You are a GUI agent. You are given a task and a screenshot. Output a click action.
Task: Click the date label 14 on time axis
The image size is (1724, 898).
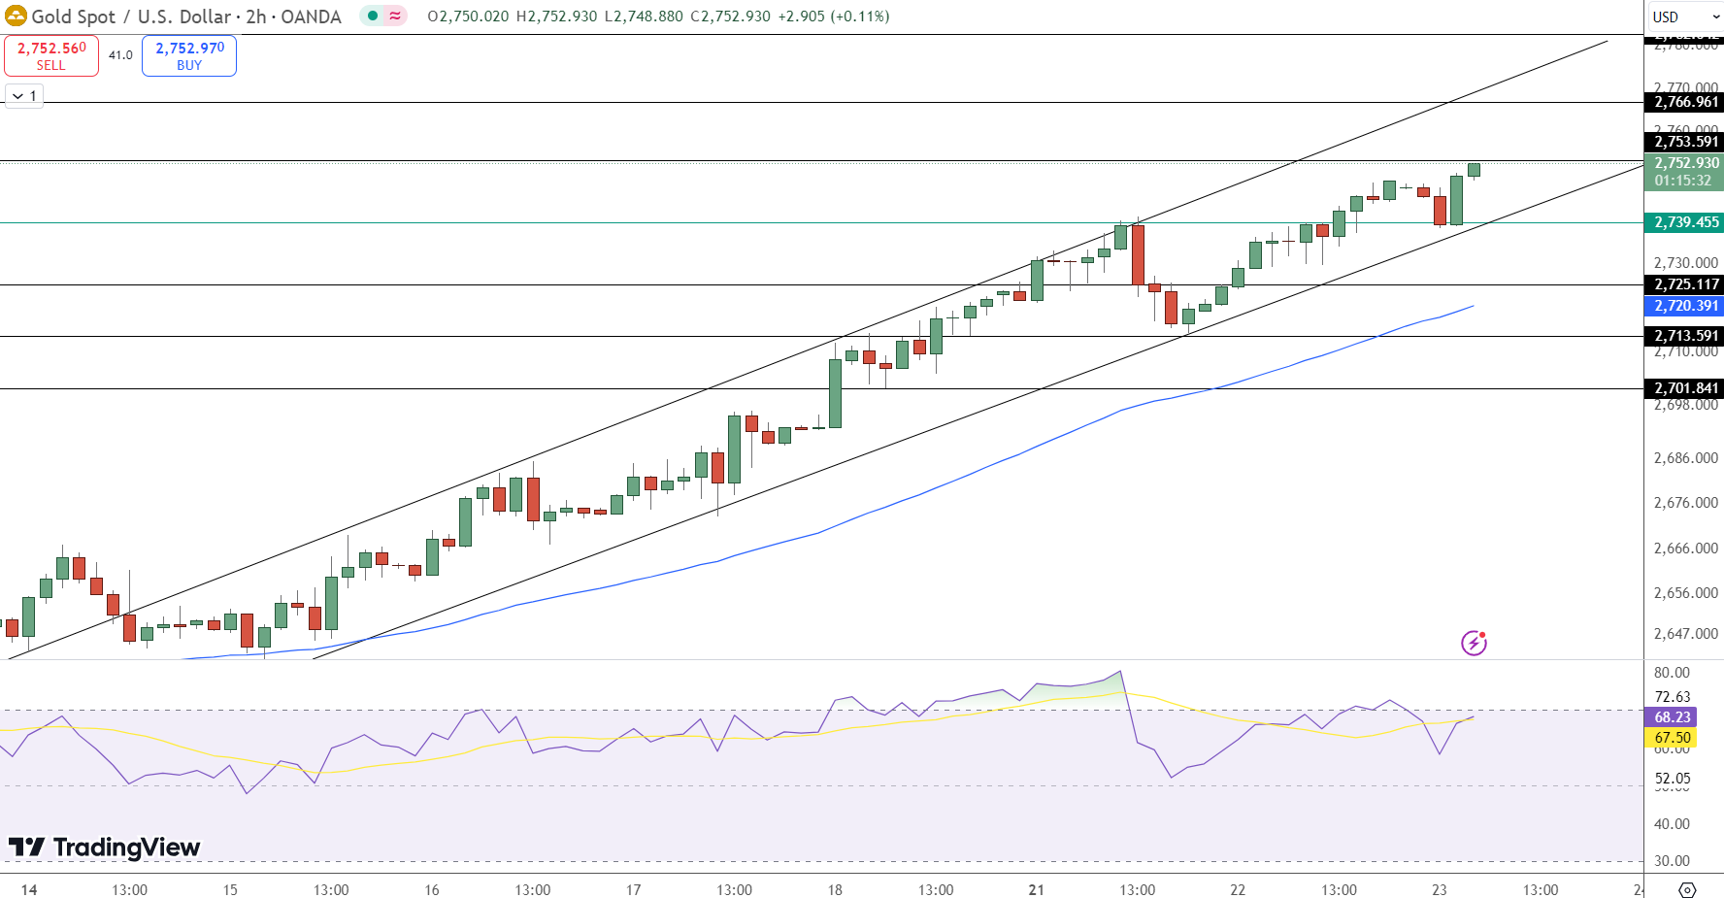point(29,889)
